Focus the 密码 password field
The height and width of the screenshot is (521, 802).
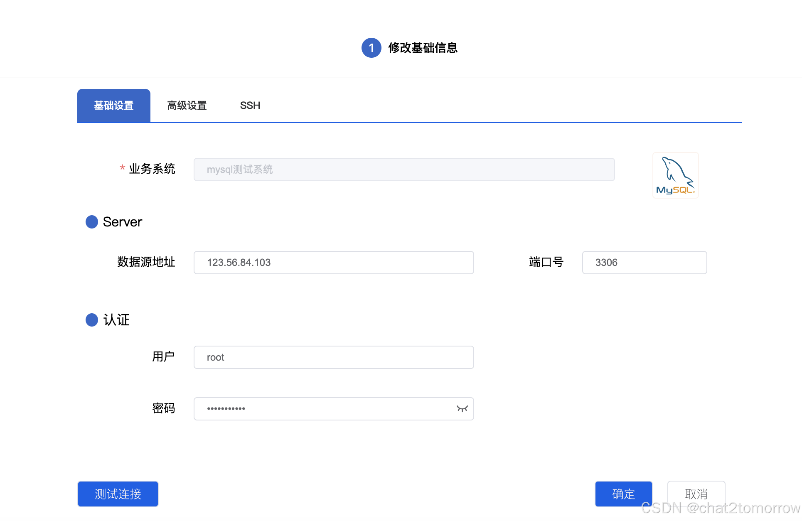click(x=324, y=409)
